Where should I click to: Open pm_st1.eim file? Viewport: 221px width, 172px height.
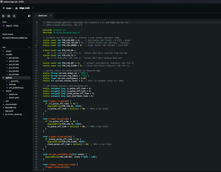[x=14, y=61]
